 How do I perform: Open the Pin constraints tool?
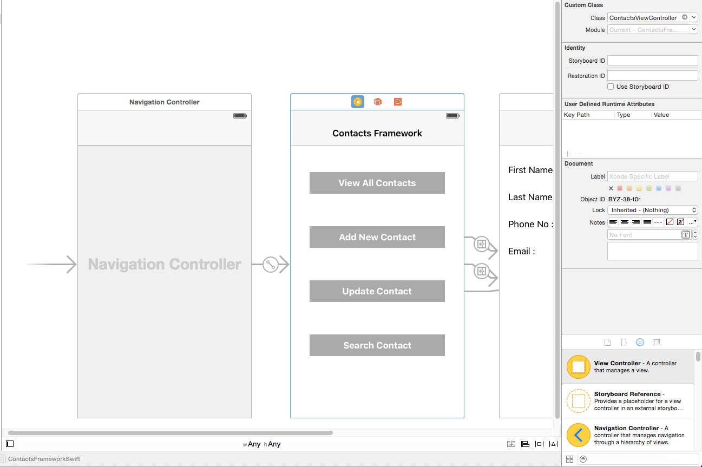(539, 444)
